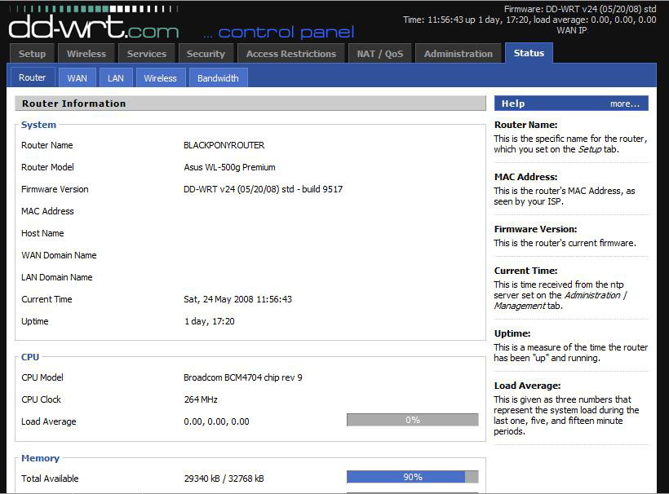The width and height of the screenshot is (669, 494).
Task: Click the '1 day, 17:20' uptime value
Action: coord(209,321)
